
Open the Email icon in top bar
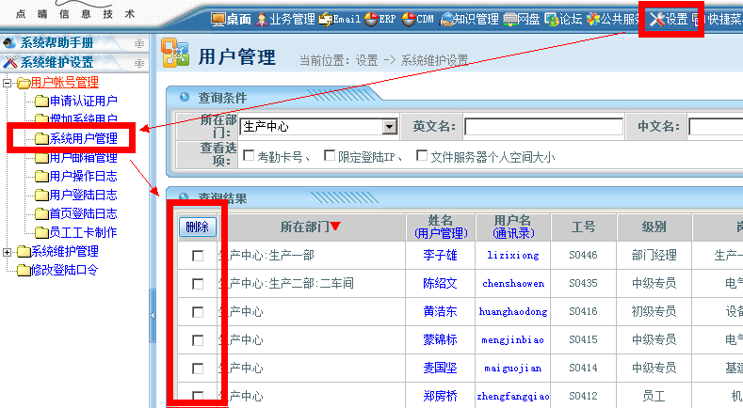pos(340,19)
